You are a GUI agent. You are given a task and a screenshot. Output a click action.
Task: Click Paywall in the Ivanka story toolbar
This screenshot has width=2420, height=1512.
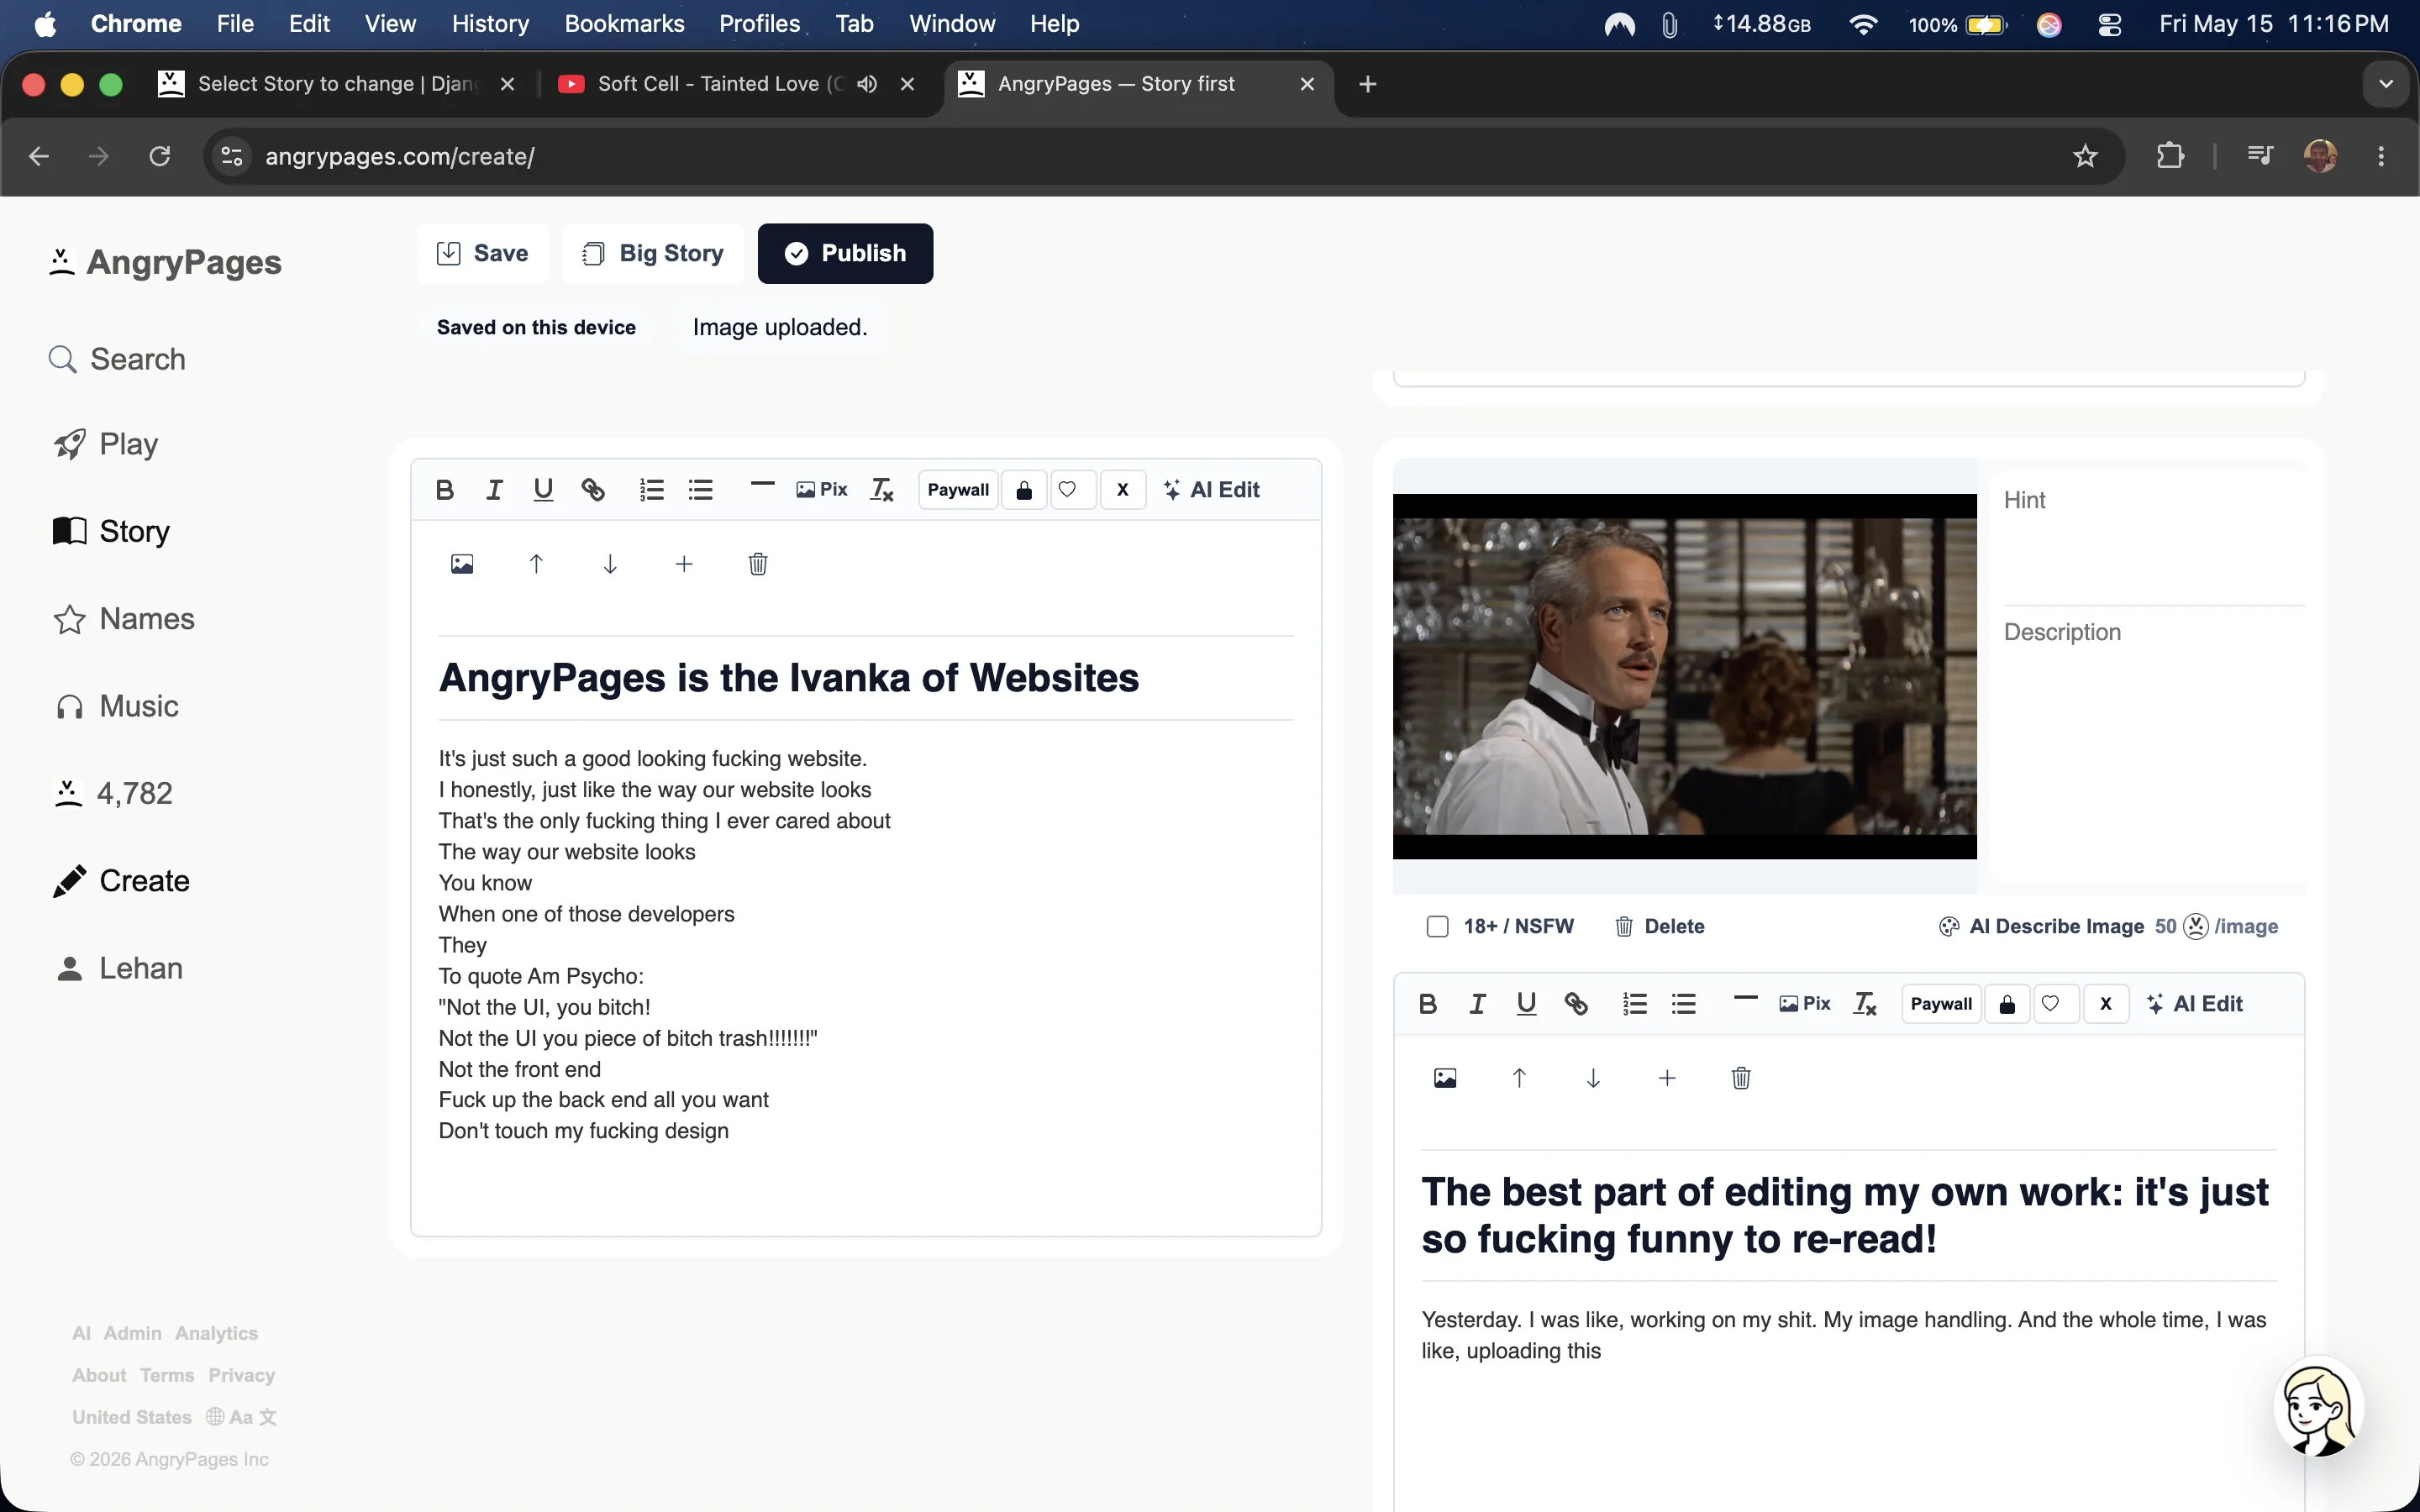958,490
